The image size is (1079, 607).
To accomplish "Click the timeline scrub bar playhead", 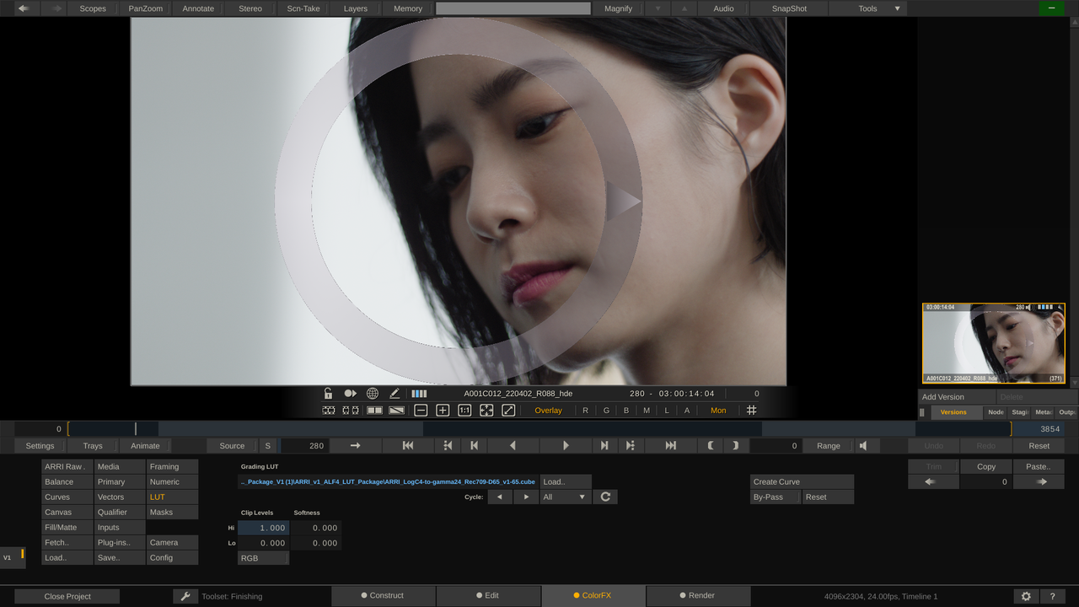I will (x=136, y=429).
